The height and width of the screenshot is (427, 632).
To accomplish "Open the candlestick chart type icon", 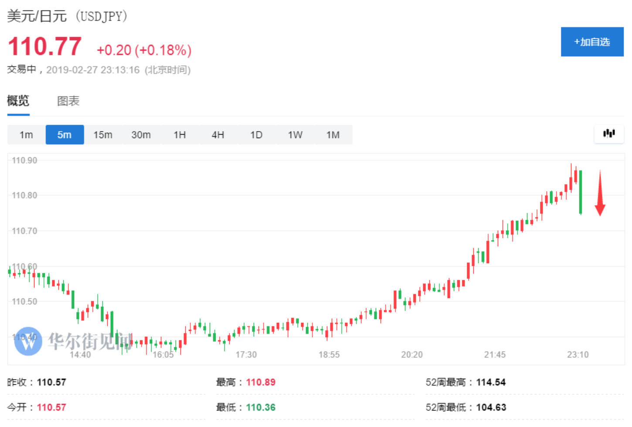I will pyautogui.click(x=609, y=134).
